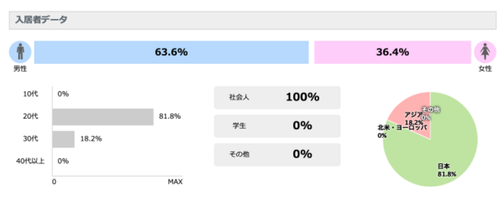This screenshot has width=502, height=197.
Task: Click the 学生 0% box
Action: coord(277,126)
